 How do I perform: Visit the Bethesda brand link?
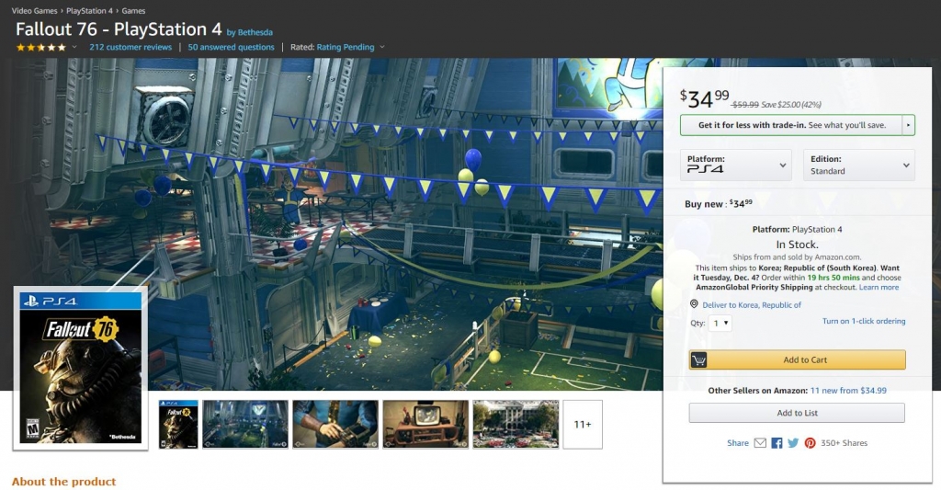pos(255,32)
